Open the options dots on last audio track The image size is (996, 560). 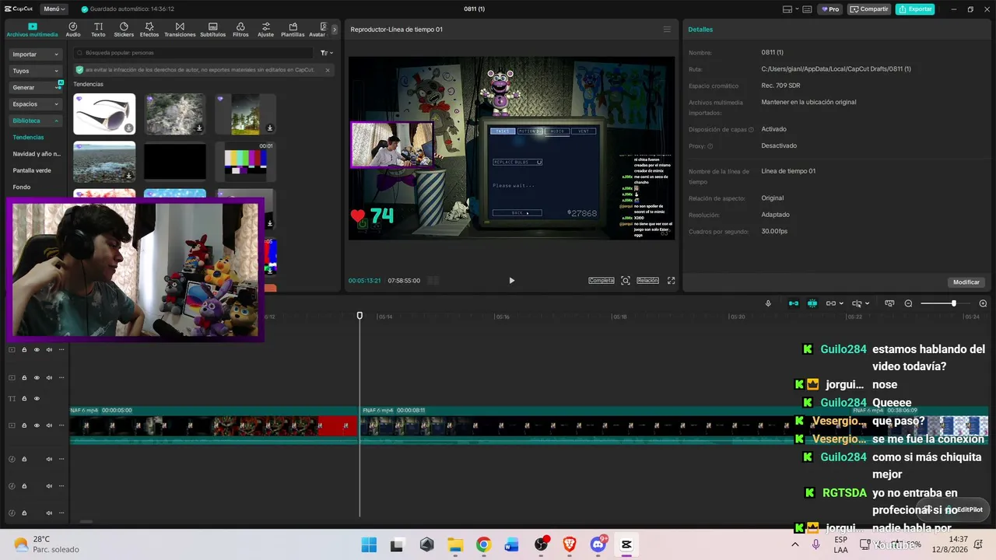61,513
